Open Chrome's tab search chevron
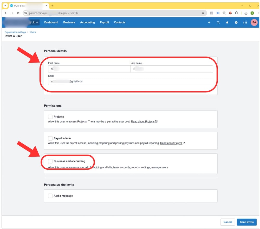The image size is (260, 229). [x=5, y=5]
